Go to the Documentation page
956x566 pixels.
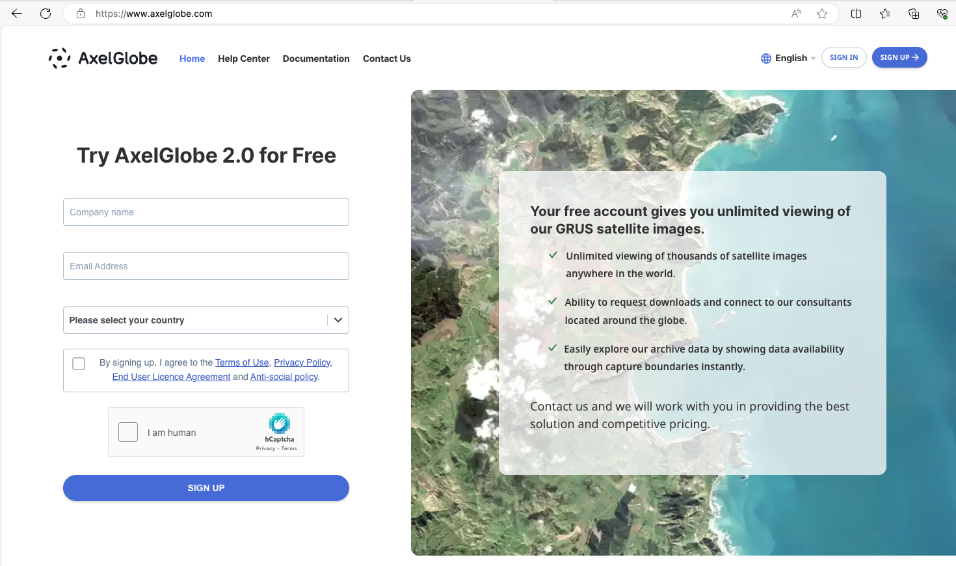[316, 59]
